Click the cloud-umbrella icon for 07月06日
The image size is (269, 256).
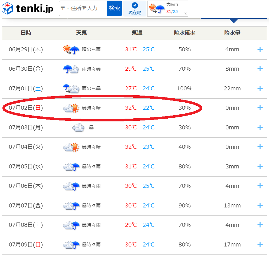pos(71,186)
